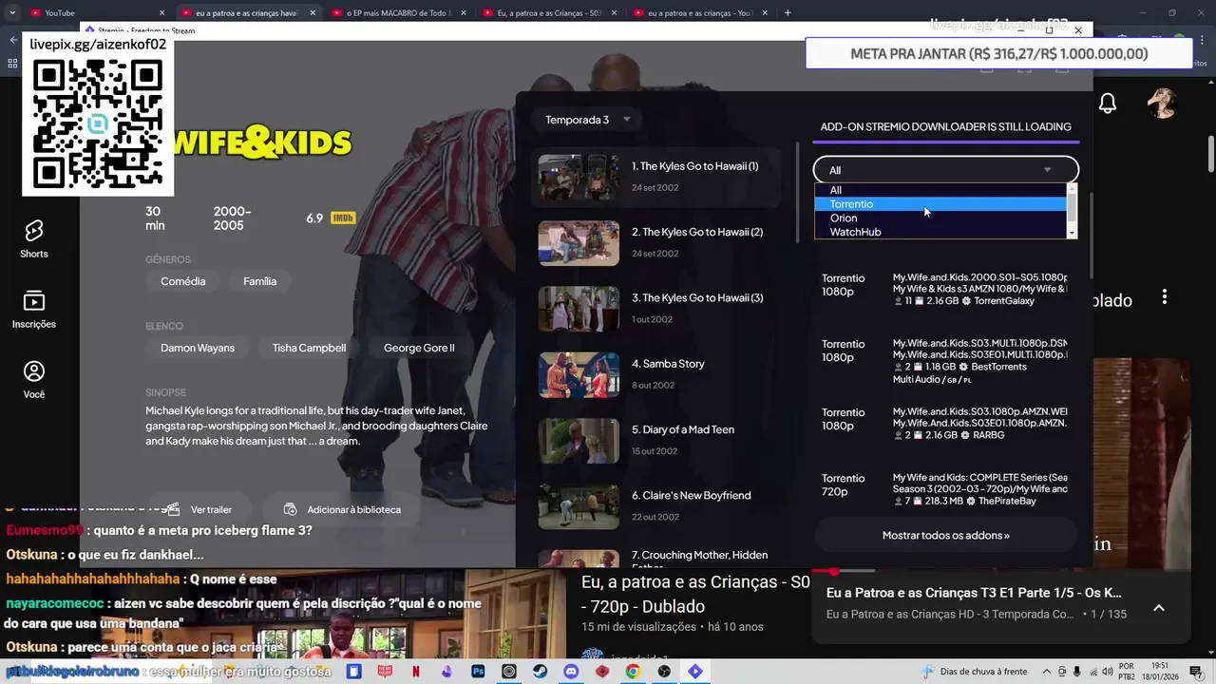Click the red cube icon in the taskbar
The width and height of the screenshot is (1216, 684).
pos(602,672)
